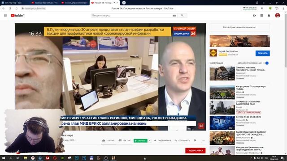Open Steam from the taskbar
The image size is (287, 161).
tap(40, 158)
